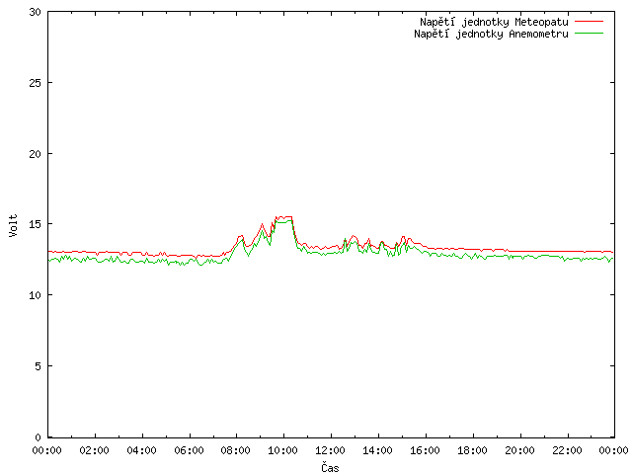Screen dimensions: 632x474
Task: Click x-axis time label 12:00
Action: coord(330,450)
